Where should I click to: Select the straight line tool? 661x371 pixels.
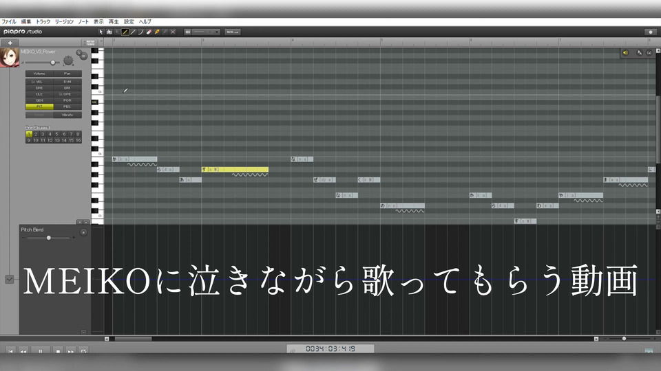coord(133,32)
